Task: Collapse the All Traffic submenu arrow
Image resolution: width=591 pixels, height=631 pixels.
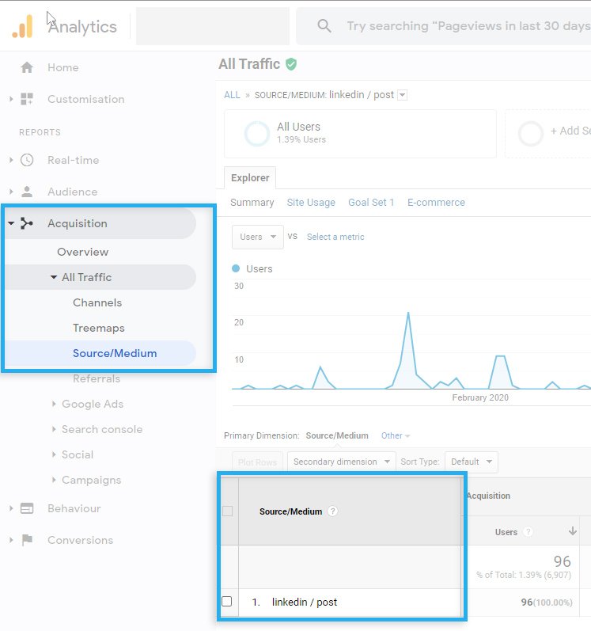Action: [54, 277]
